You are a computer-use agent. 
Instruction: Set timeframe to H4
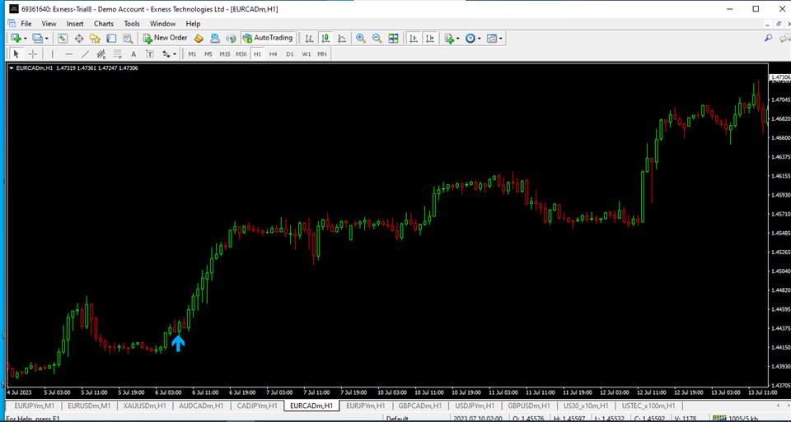[x=273, y=54]
